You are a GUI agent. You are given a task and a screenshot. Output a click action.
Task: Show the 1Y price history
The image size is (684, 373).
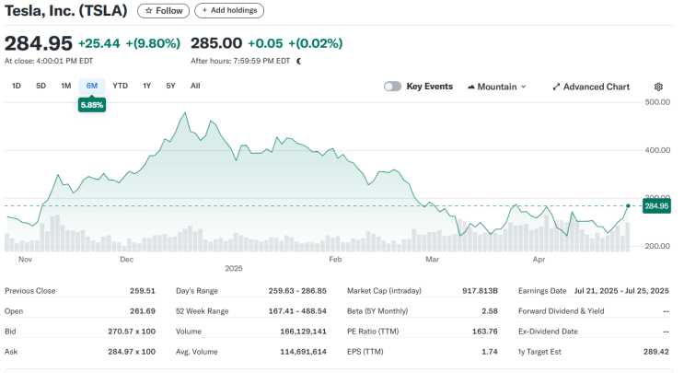[146, 86]
